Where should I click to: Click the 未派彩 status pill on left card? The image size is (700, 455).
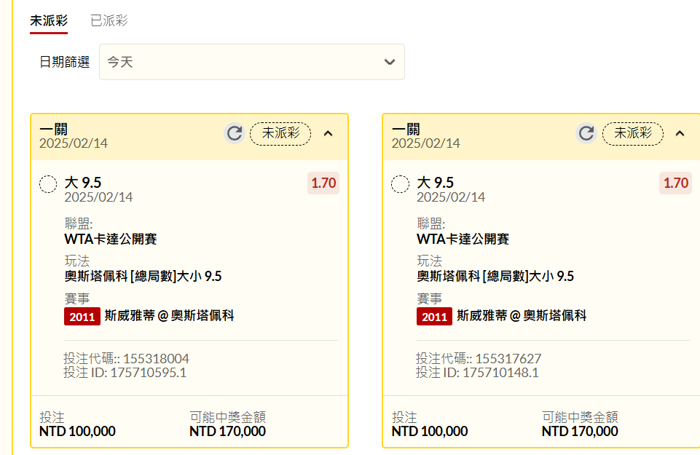click(280, 133)
